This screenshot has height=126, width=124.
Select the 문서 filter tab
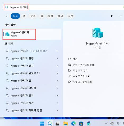coord(33,16)
